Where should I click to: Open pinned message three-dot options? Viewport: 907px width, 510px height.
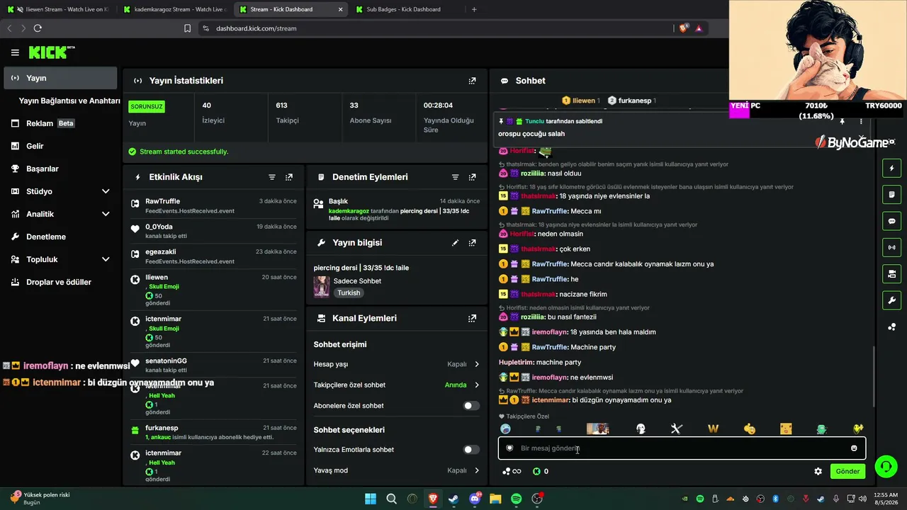[862, 122]
